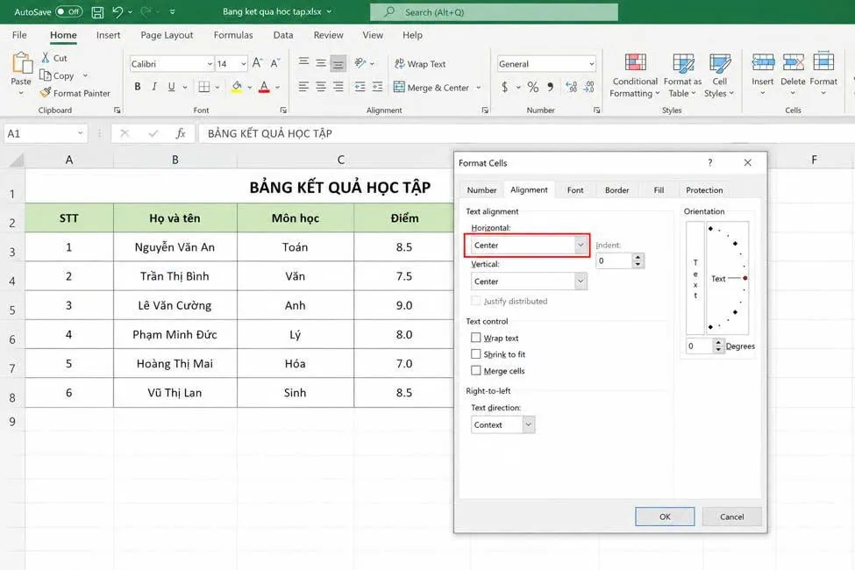The width and height of the screenshot is (855, 570).
Task: Click the Degrees down stepper arrow
Action: click(718, 349)
